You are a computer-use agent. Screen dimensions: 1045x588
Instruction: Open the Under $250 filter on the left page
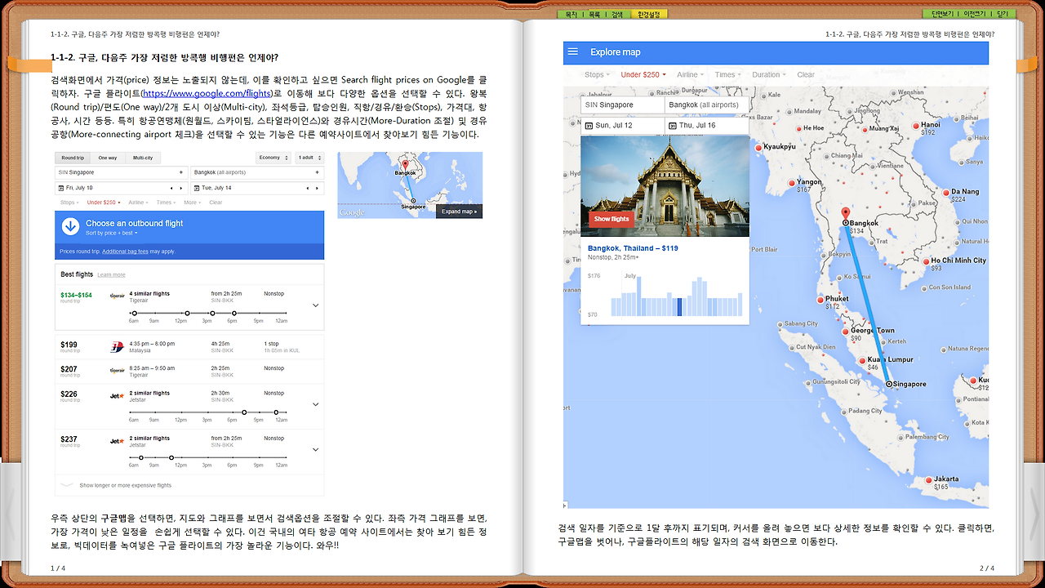click(103, 203)
